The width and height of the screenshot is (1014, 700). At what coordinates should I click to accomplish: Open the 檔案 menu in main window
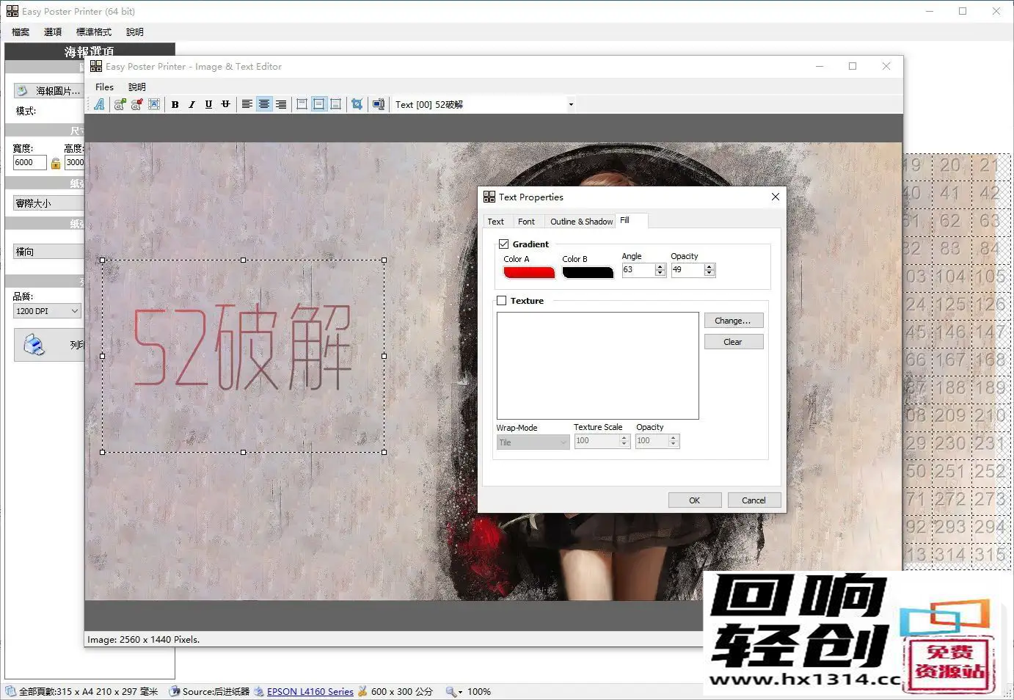(21, 32)
